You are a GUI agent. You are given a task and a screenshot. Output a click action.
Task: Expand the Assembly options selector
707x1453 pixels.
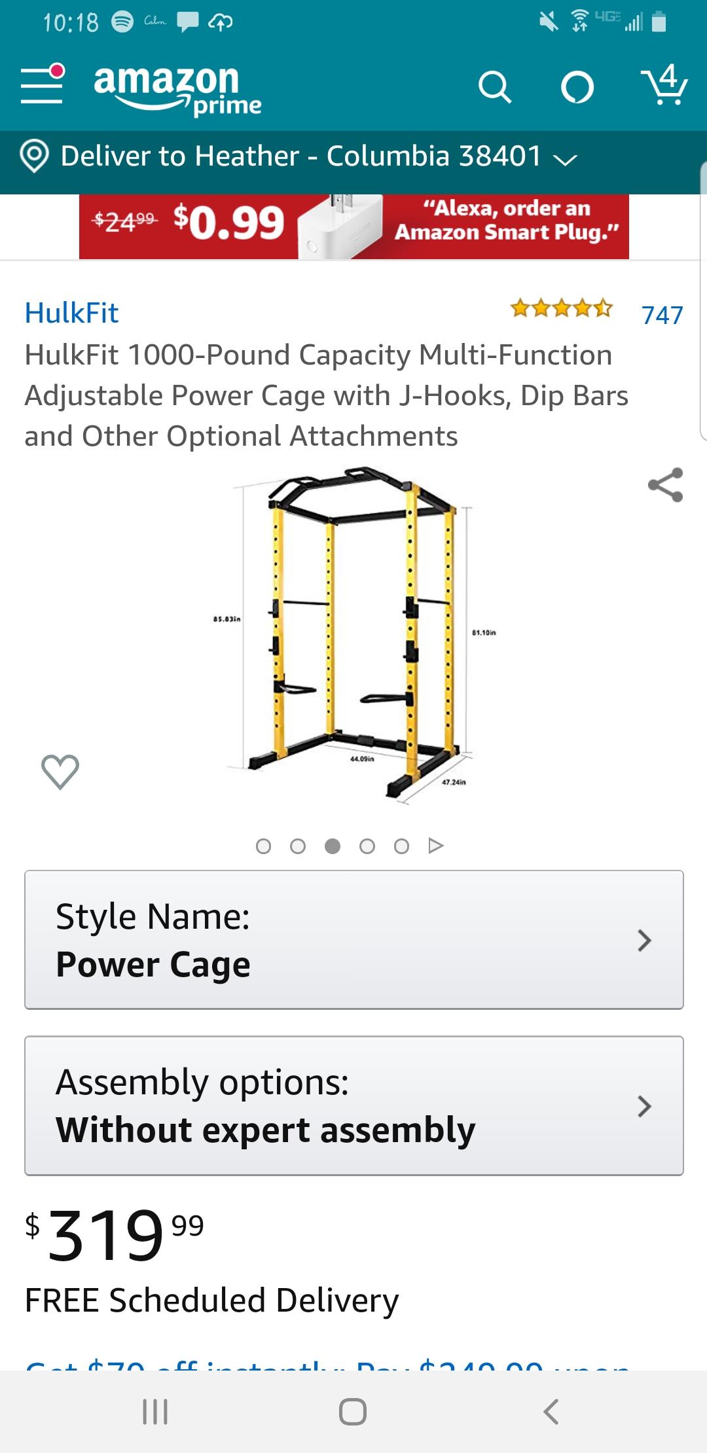point(354,1105)
